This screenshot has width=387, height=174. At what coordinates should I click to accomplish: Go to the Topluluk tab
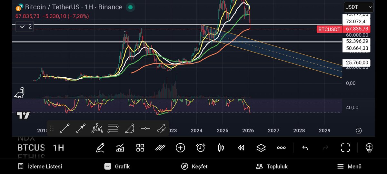coord(272,167)
